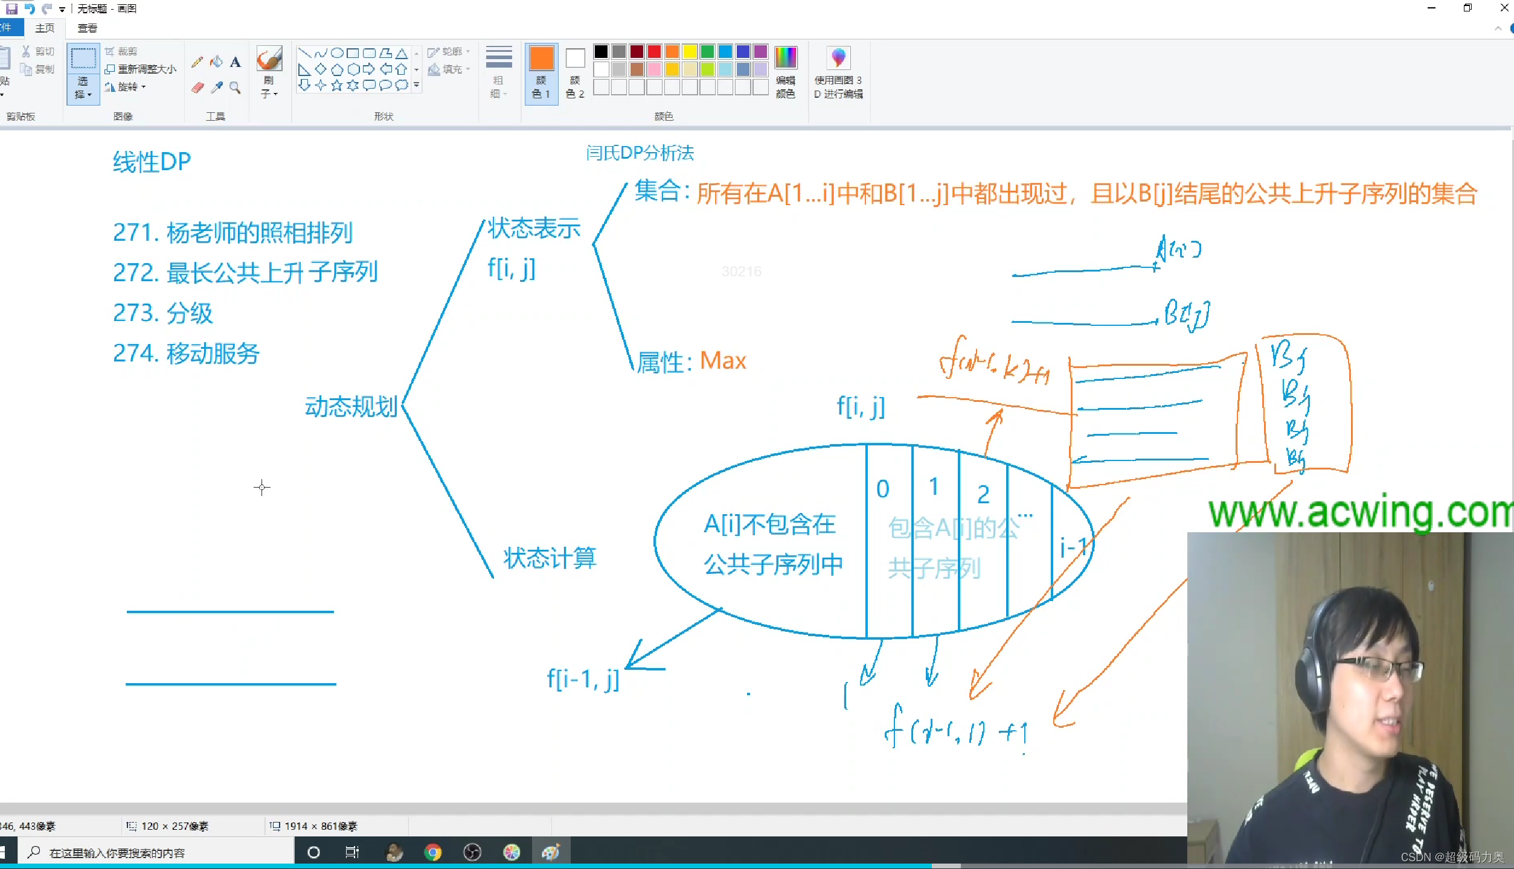Pick the Right arrow shape
The height and width of the screenshot is (869, 1514).
click(x=369, y=69)
